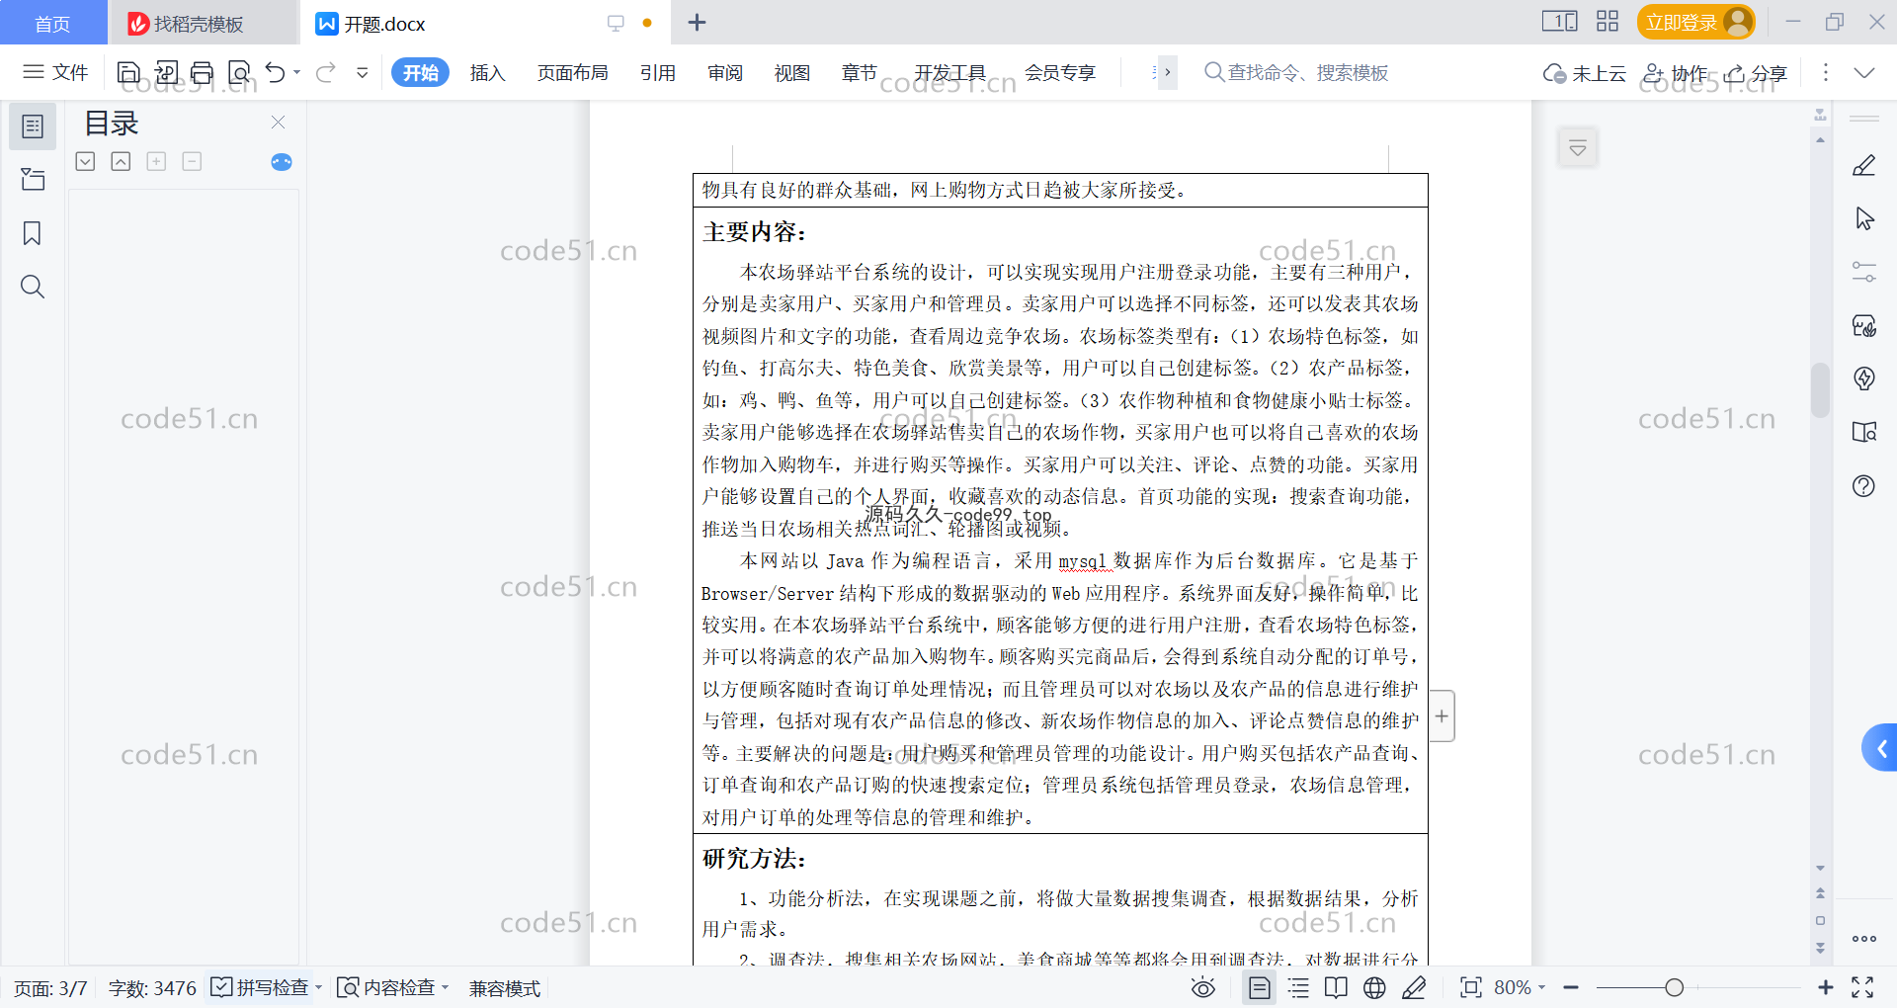Click 未上云 cloud status

pyautogui.click(x=1585, y=73)
